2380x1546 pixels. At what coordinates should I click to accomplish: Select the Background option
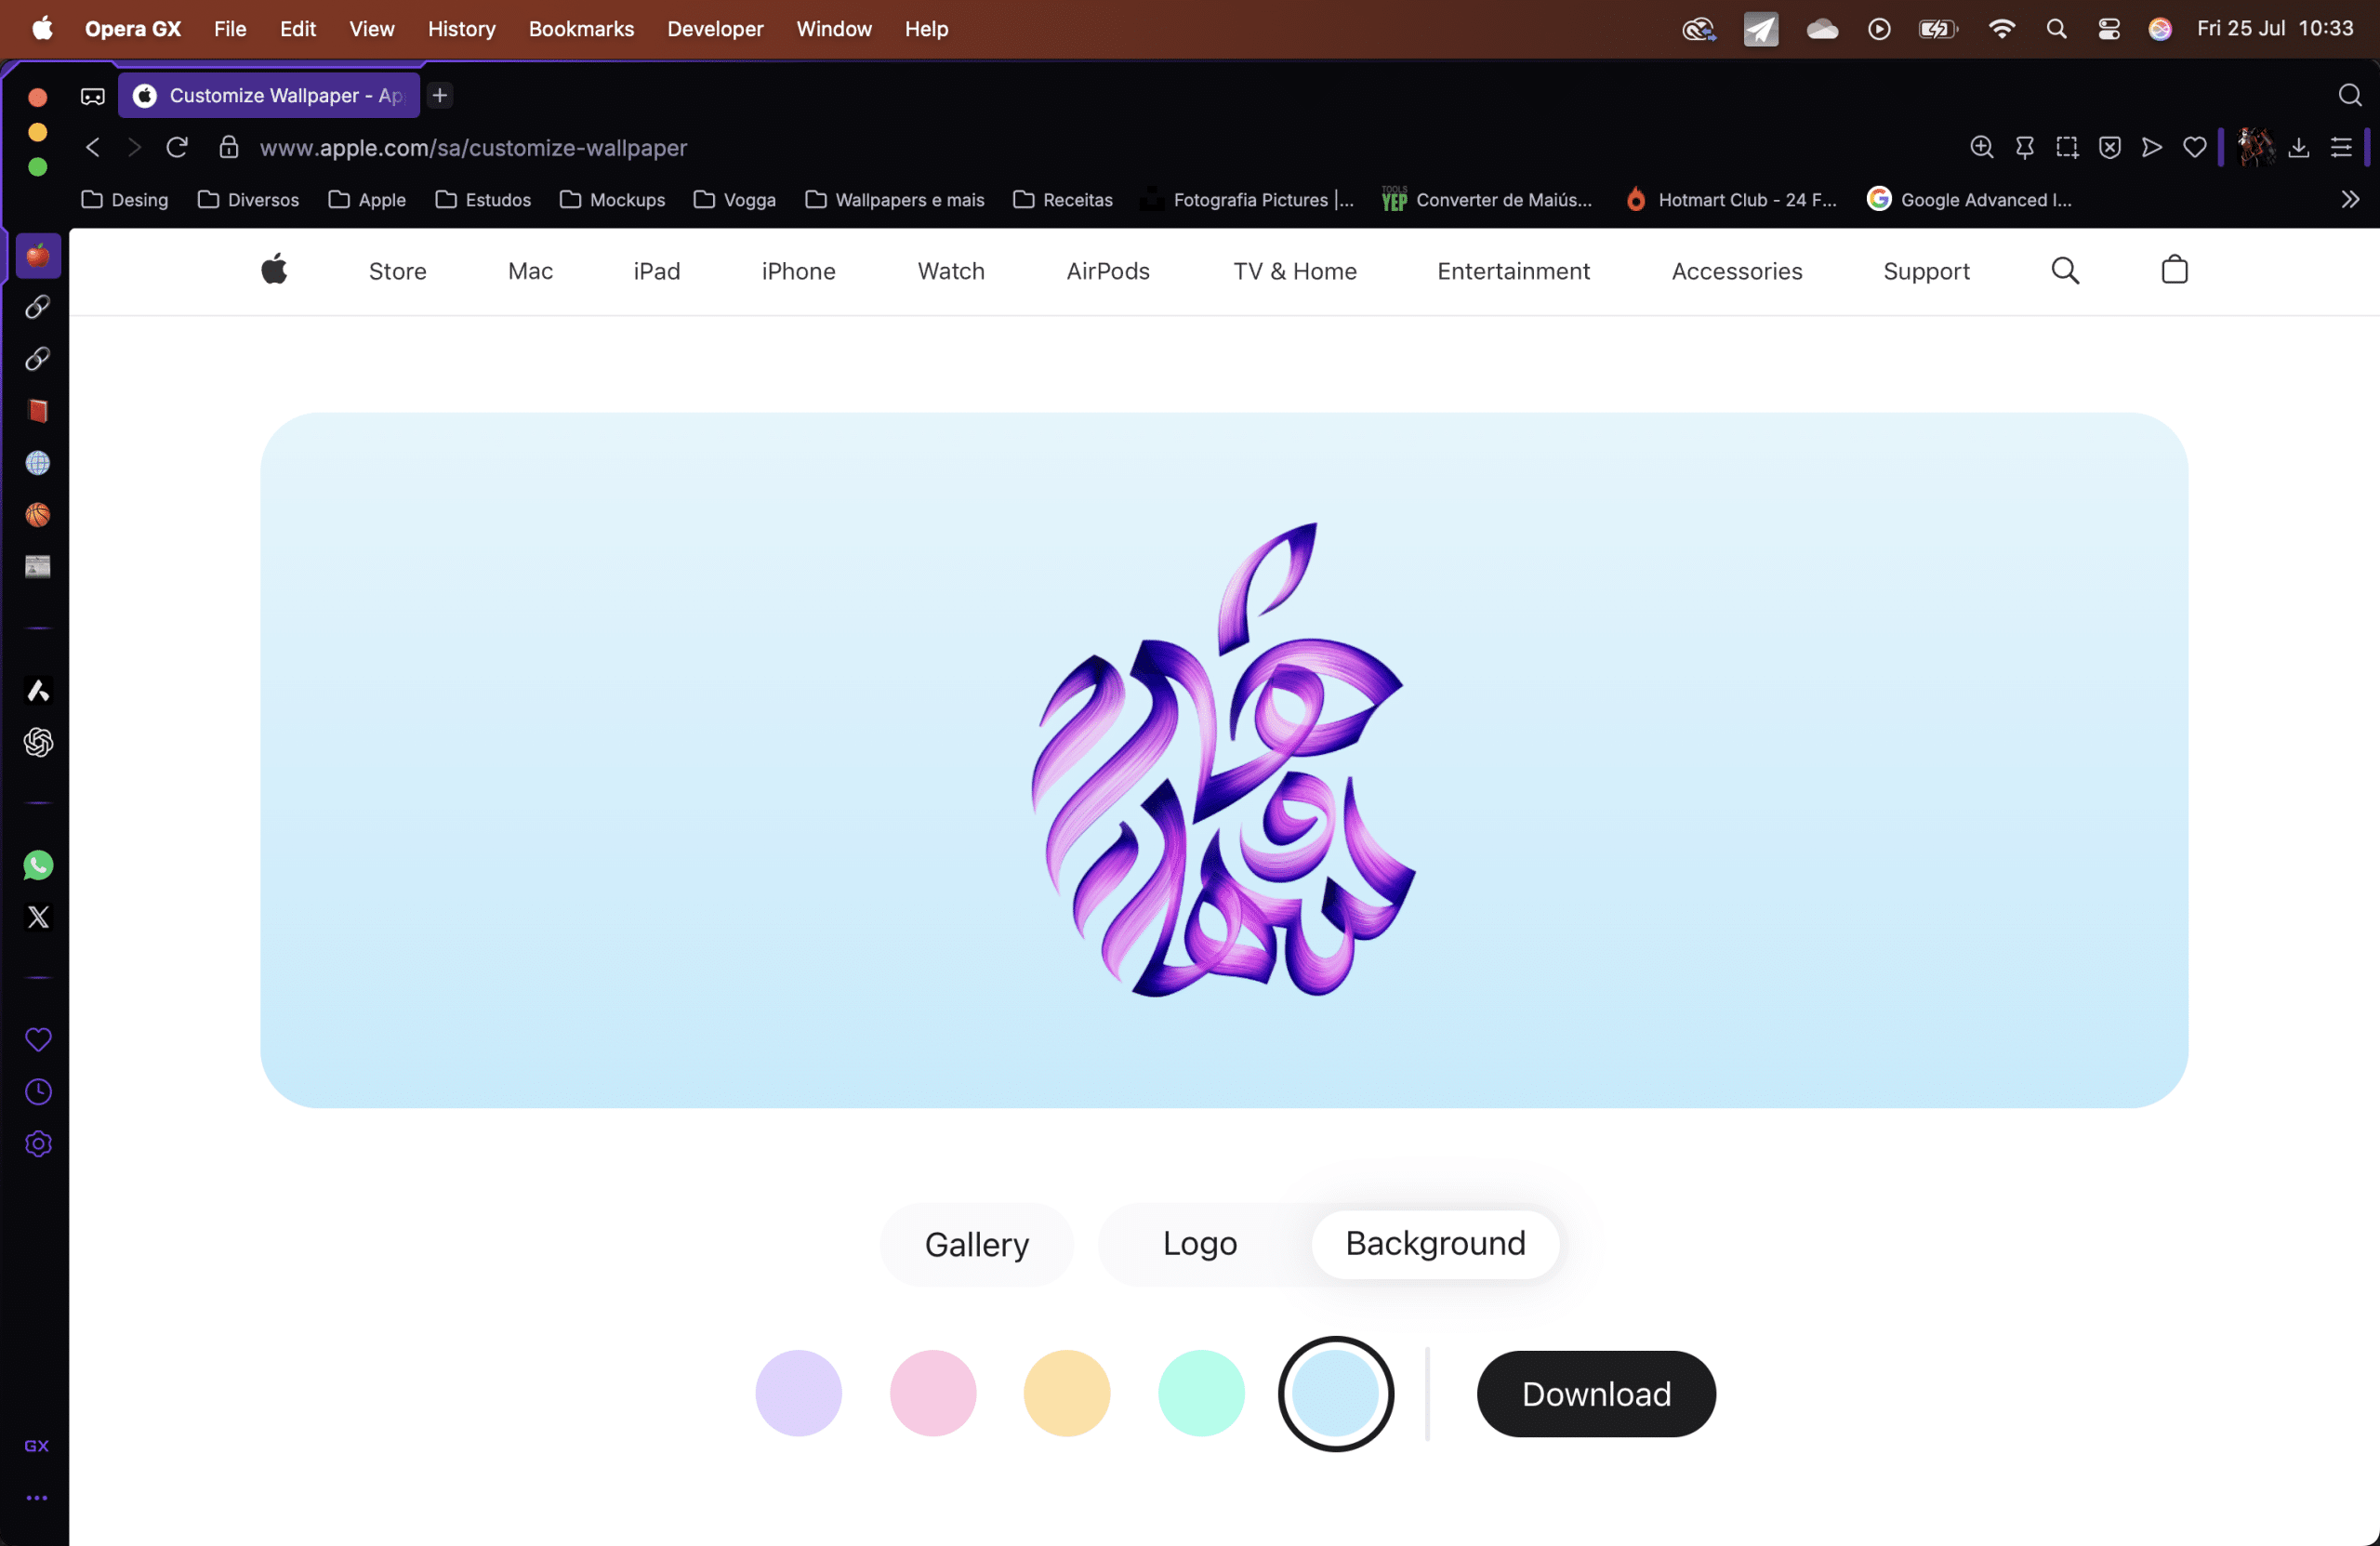(x=1435, y=1243)
